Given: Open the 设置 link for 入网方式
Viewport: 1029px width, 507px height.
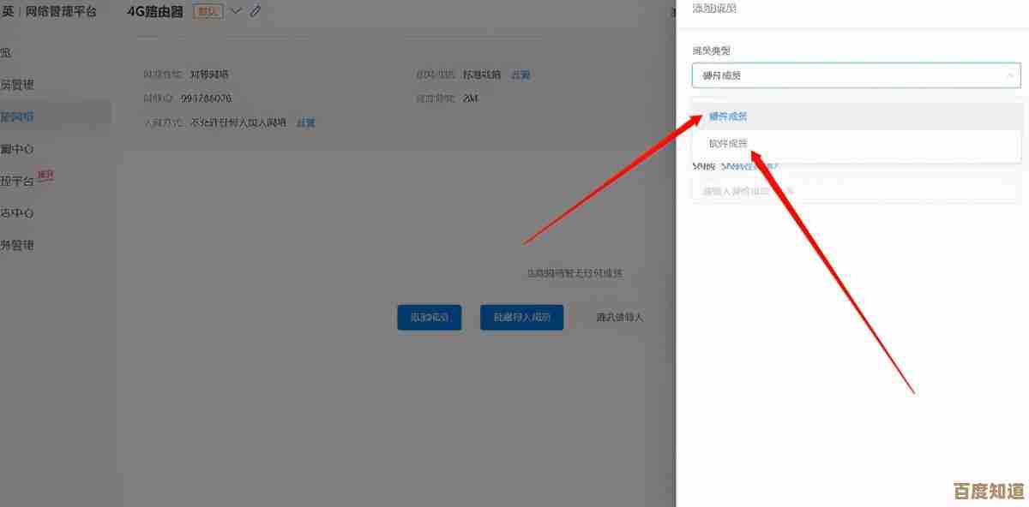Looking at the screenshot, I should pyautogui.click(x=306, y=122).
